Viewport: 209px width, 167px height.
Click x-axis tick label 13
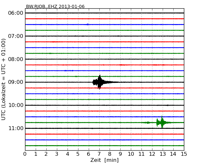[x=163, y=154]
